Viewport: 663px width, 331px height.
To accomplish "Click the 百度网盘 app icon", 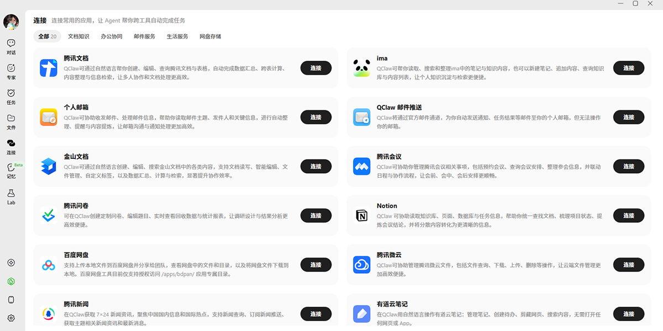I will (x=49, y=265).
